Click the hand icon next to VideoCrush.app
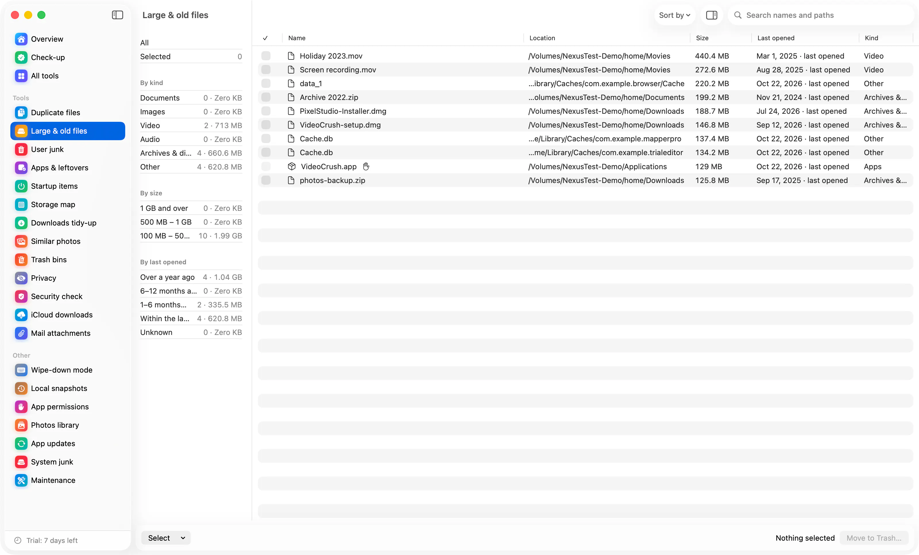 tap(366, 166)
